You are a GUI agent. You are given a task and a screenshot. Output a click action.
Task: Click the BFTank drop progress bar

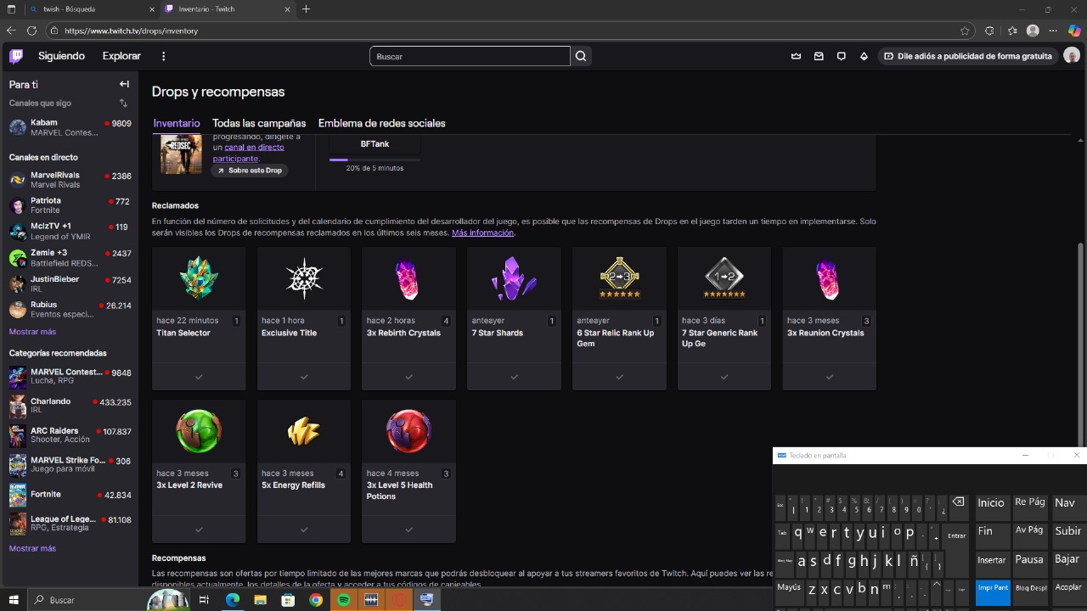click(x=375, y=159)
